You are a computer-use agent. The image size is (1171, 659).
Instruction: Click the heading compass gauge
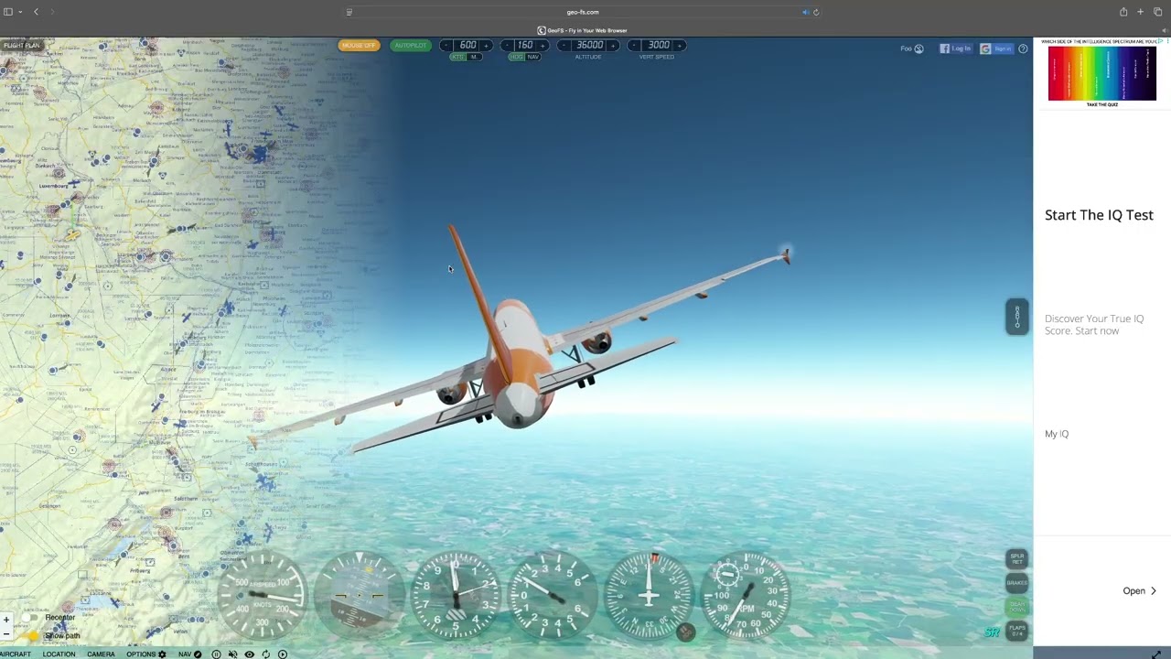pos(650,596)
